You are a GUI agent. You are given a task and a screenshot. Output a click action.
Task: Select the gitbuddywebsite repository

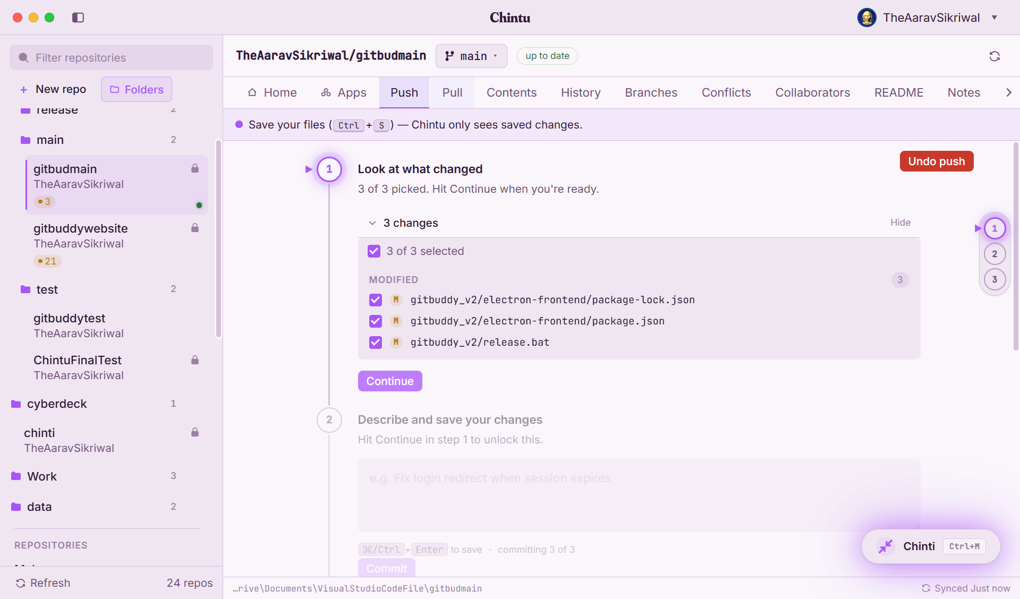[117, 244]
